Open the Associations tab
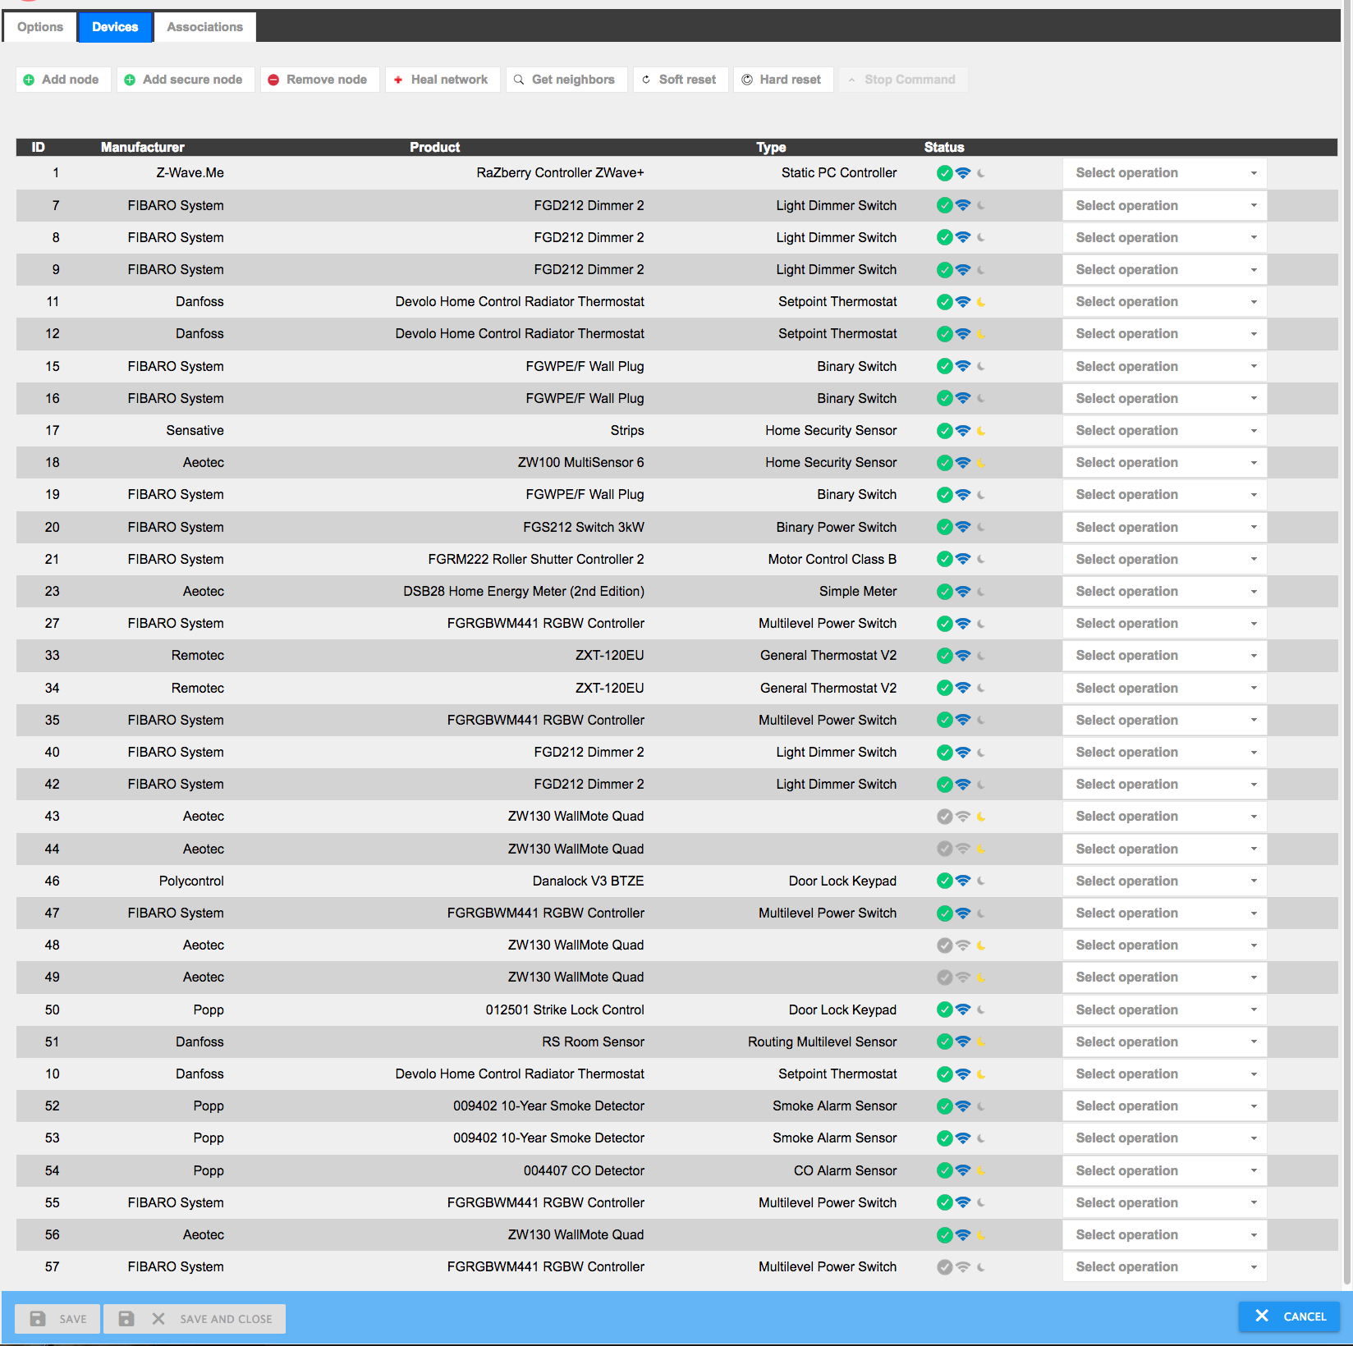The image size is (1353, 1346). point(205,27)
